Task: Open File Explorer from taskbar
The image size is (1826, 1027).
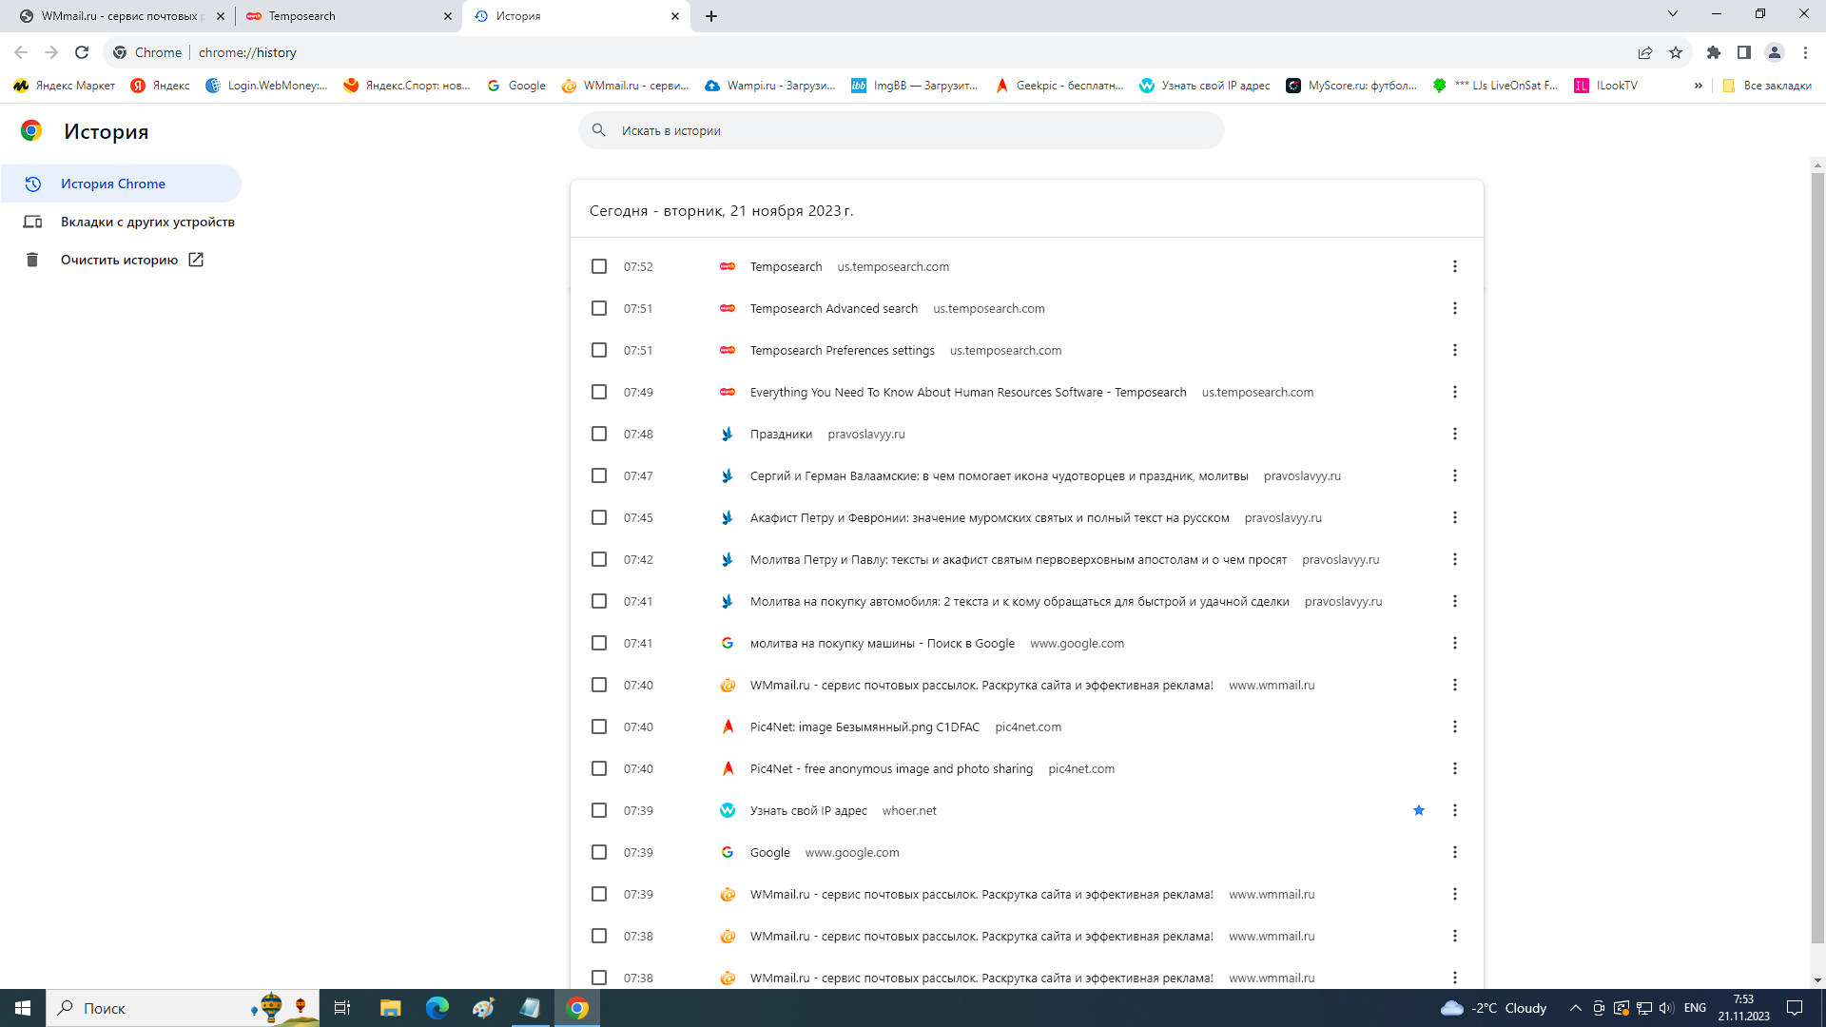Action: (391, 1008)
